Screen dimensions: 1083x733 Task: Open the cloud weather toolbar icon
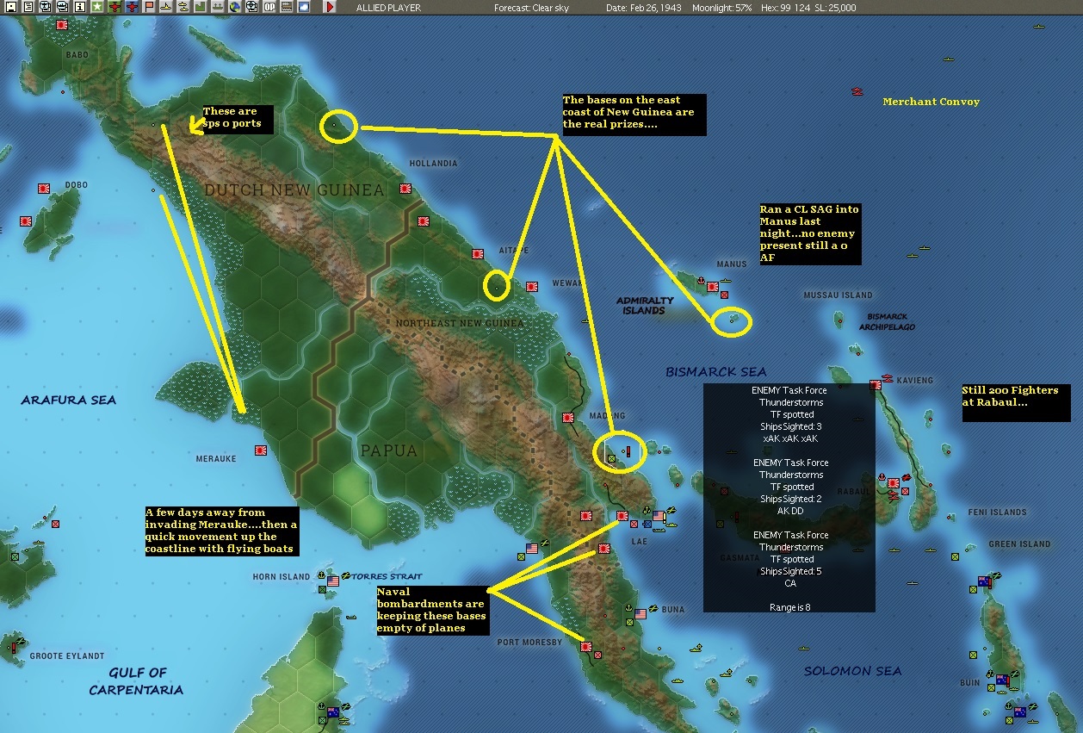pyautogui.click(x=303, y=7)
